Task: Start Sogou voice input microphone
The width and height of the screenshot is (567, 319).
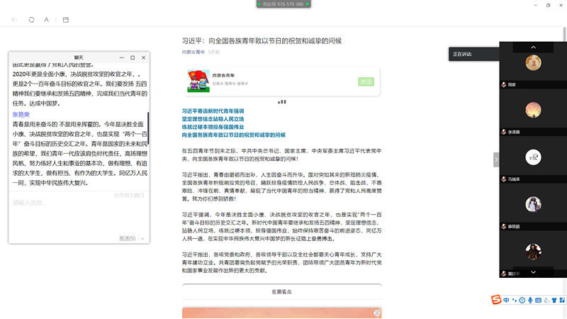Action: (530, 300)
